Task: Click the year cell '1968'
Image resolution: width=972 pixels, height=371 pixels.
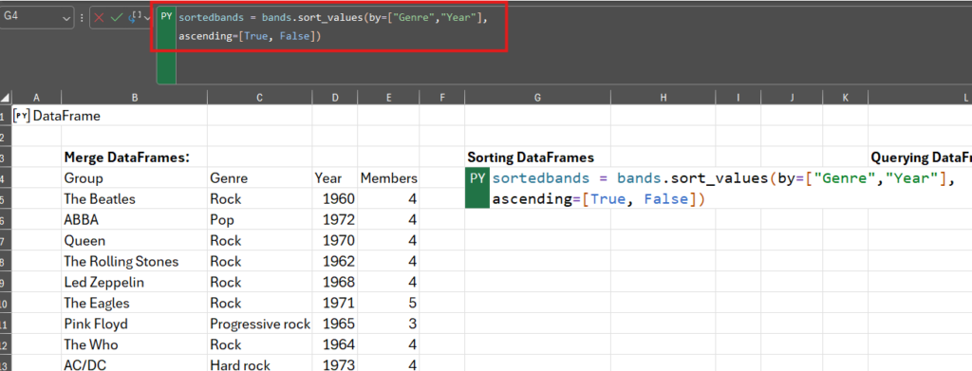Action: click(x=335, y=283)
